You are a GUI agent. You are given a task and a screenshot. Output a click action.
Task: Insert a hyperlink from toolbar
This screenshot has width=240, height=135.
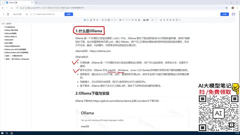pos(97,20)
